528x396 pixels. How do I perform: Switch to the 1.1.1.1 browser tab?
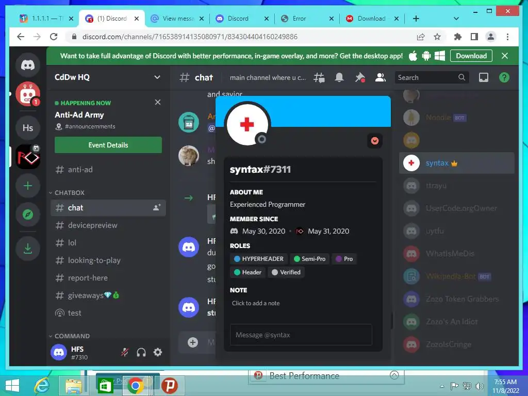[45, 19]
